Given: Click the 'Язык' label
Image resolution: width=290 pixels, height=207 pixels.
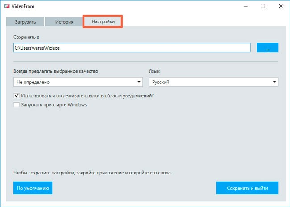Looking at the screenshot, I should (x=154, y=71).
